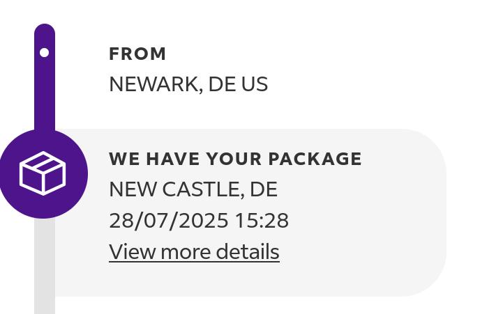The width and height of the screenshot is (480, 314).
Task: Click the FROM label
Action: [137, 54]
